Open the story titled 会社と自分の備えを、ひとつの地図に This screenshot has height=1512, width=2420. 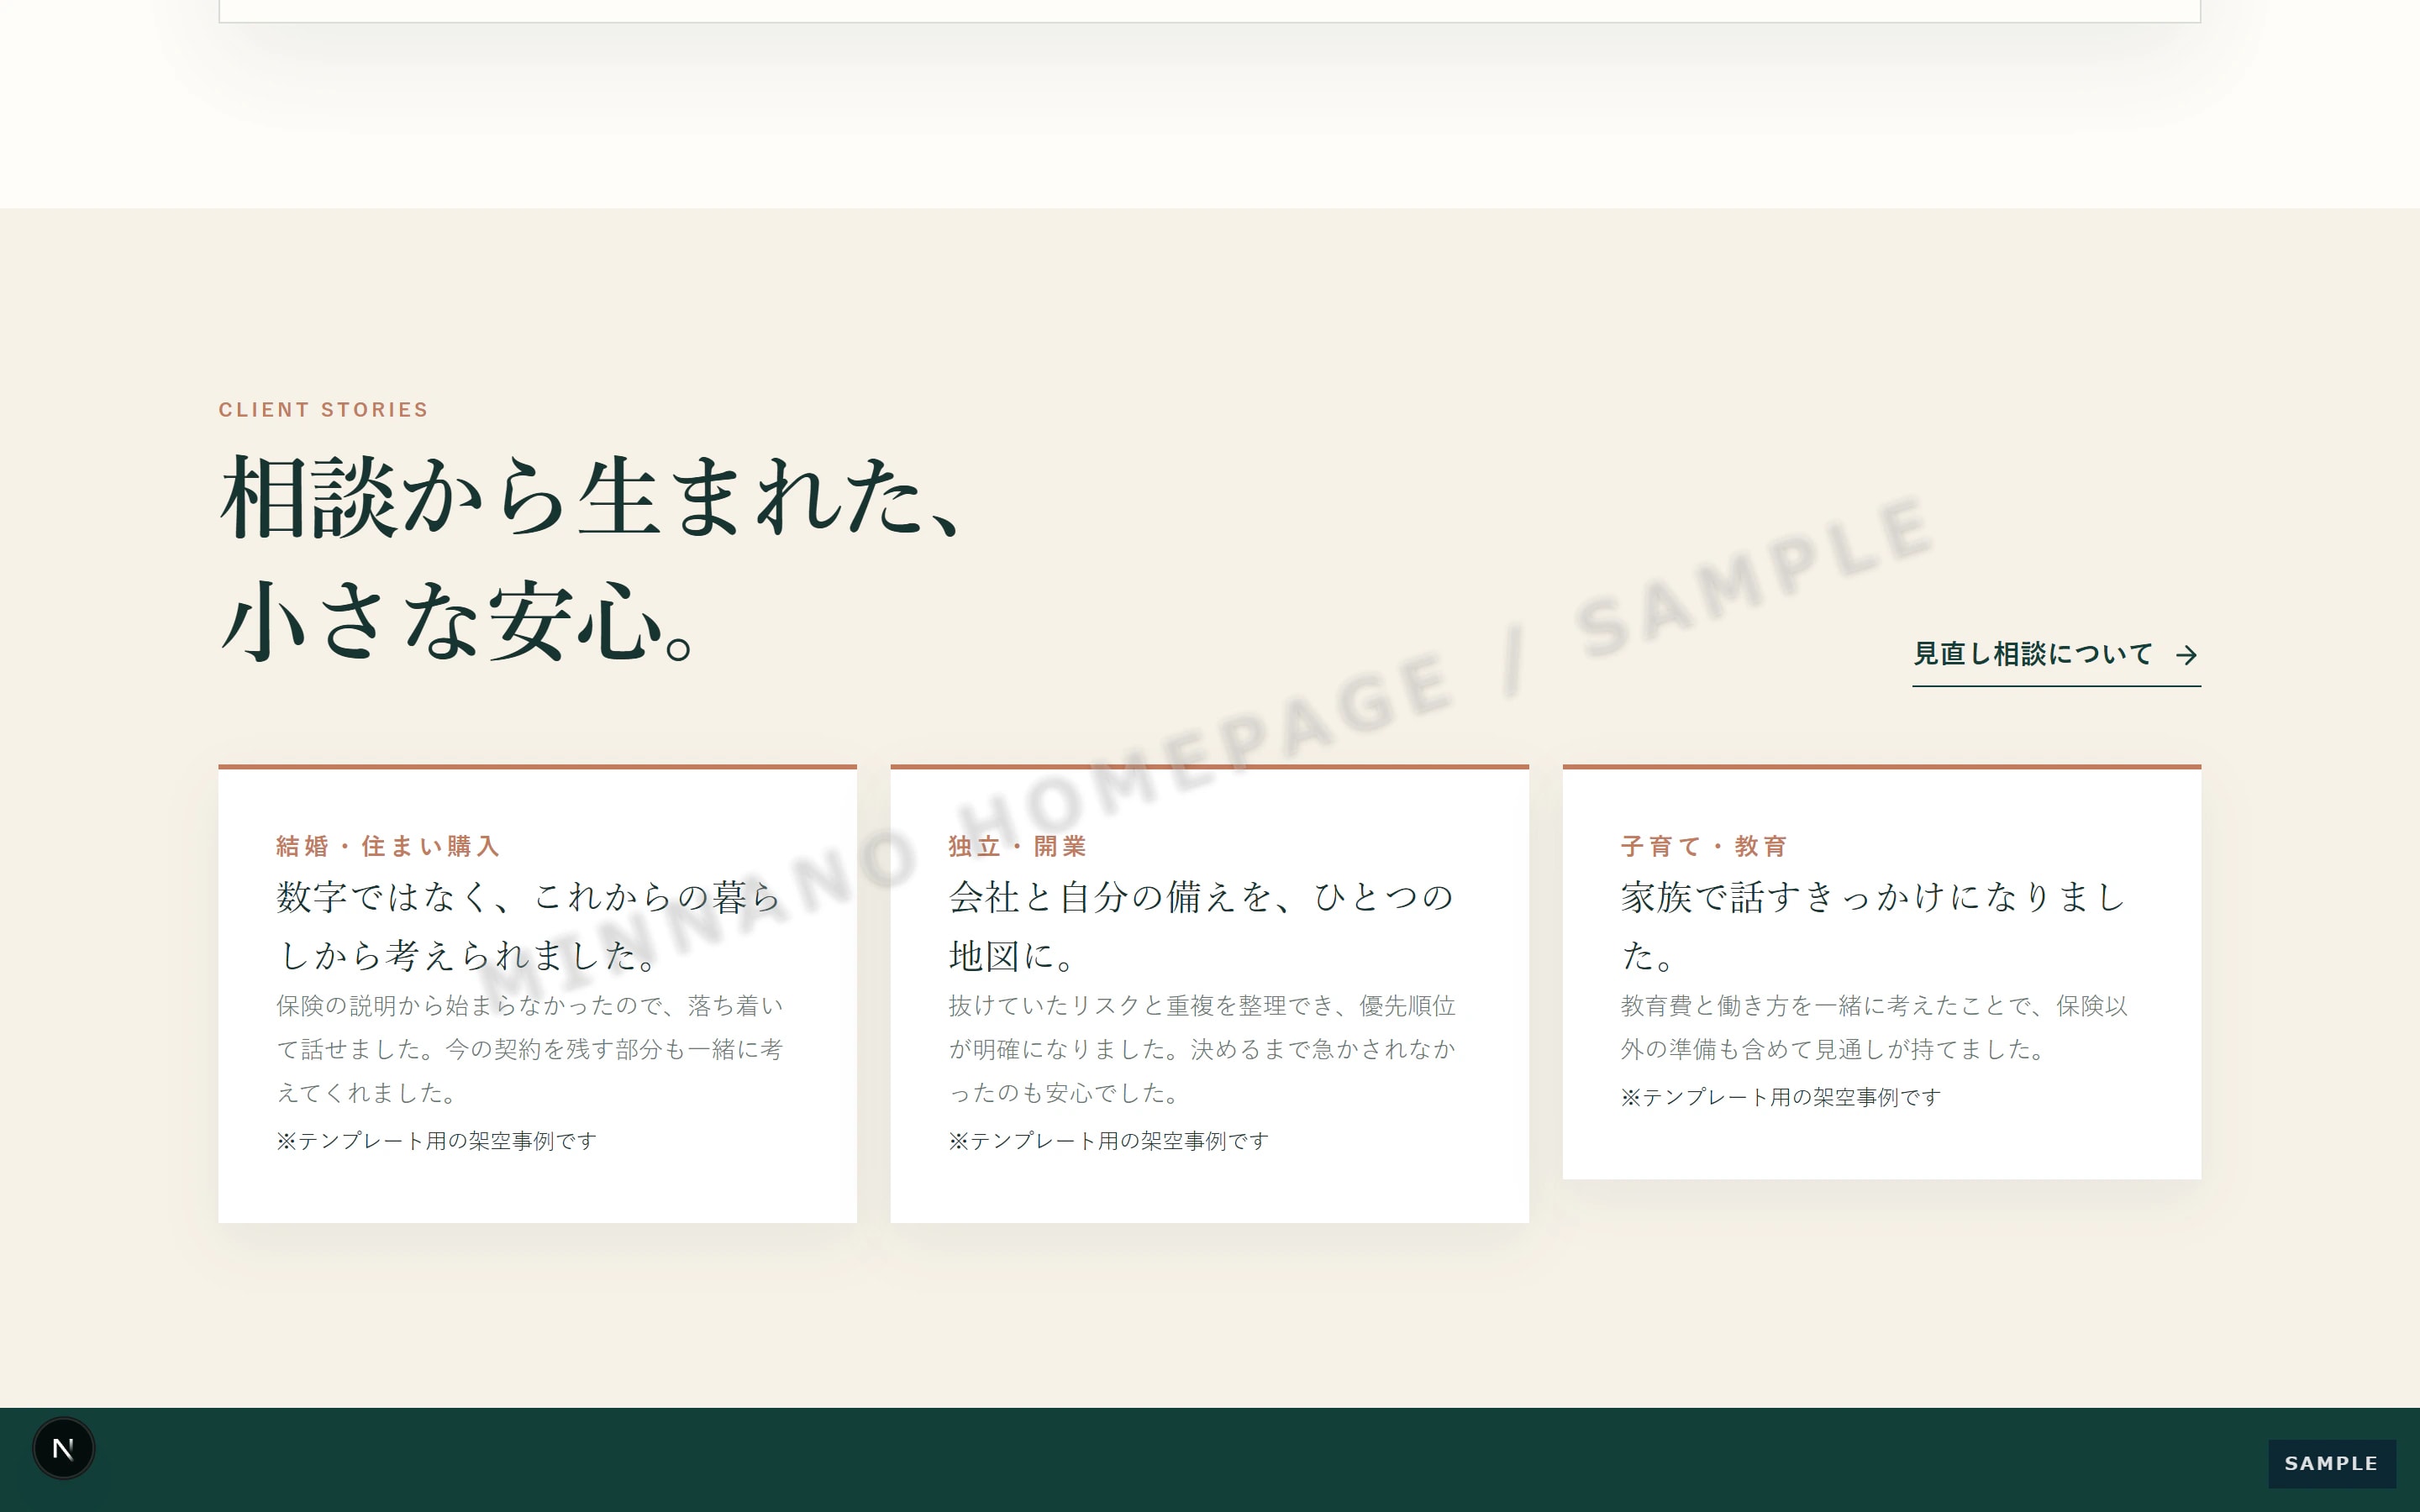[x=1201, y=925]
